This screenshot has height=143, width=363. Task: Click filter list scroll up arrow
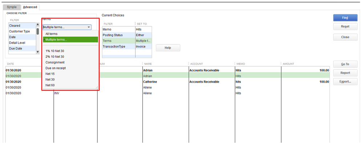pyautogui.click(x=38, y=25)
